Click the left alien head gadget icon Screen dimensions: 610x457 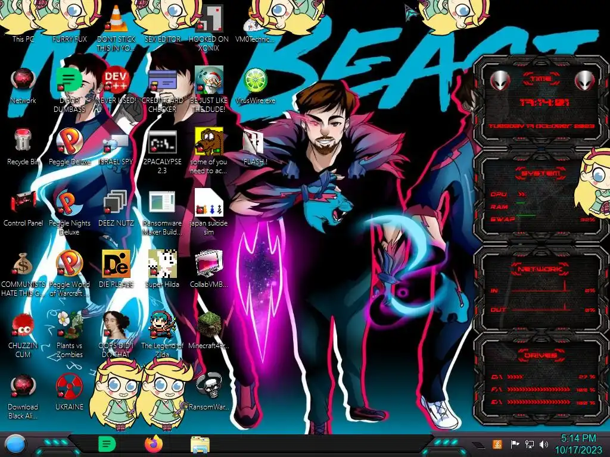tap(500, 80)
